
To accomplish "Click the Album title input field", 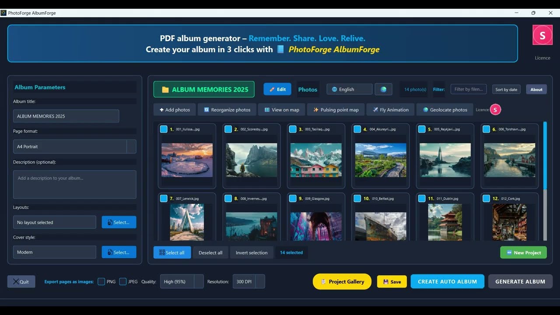I will point(66,116).
